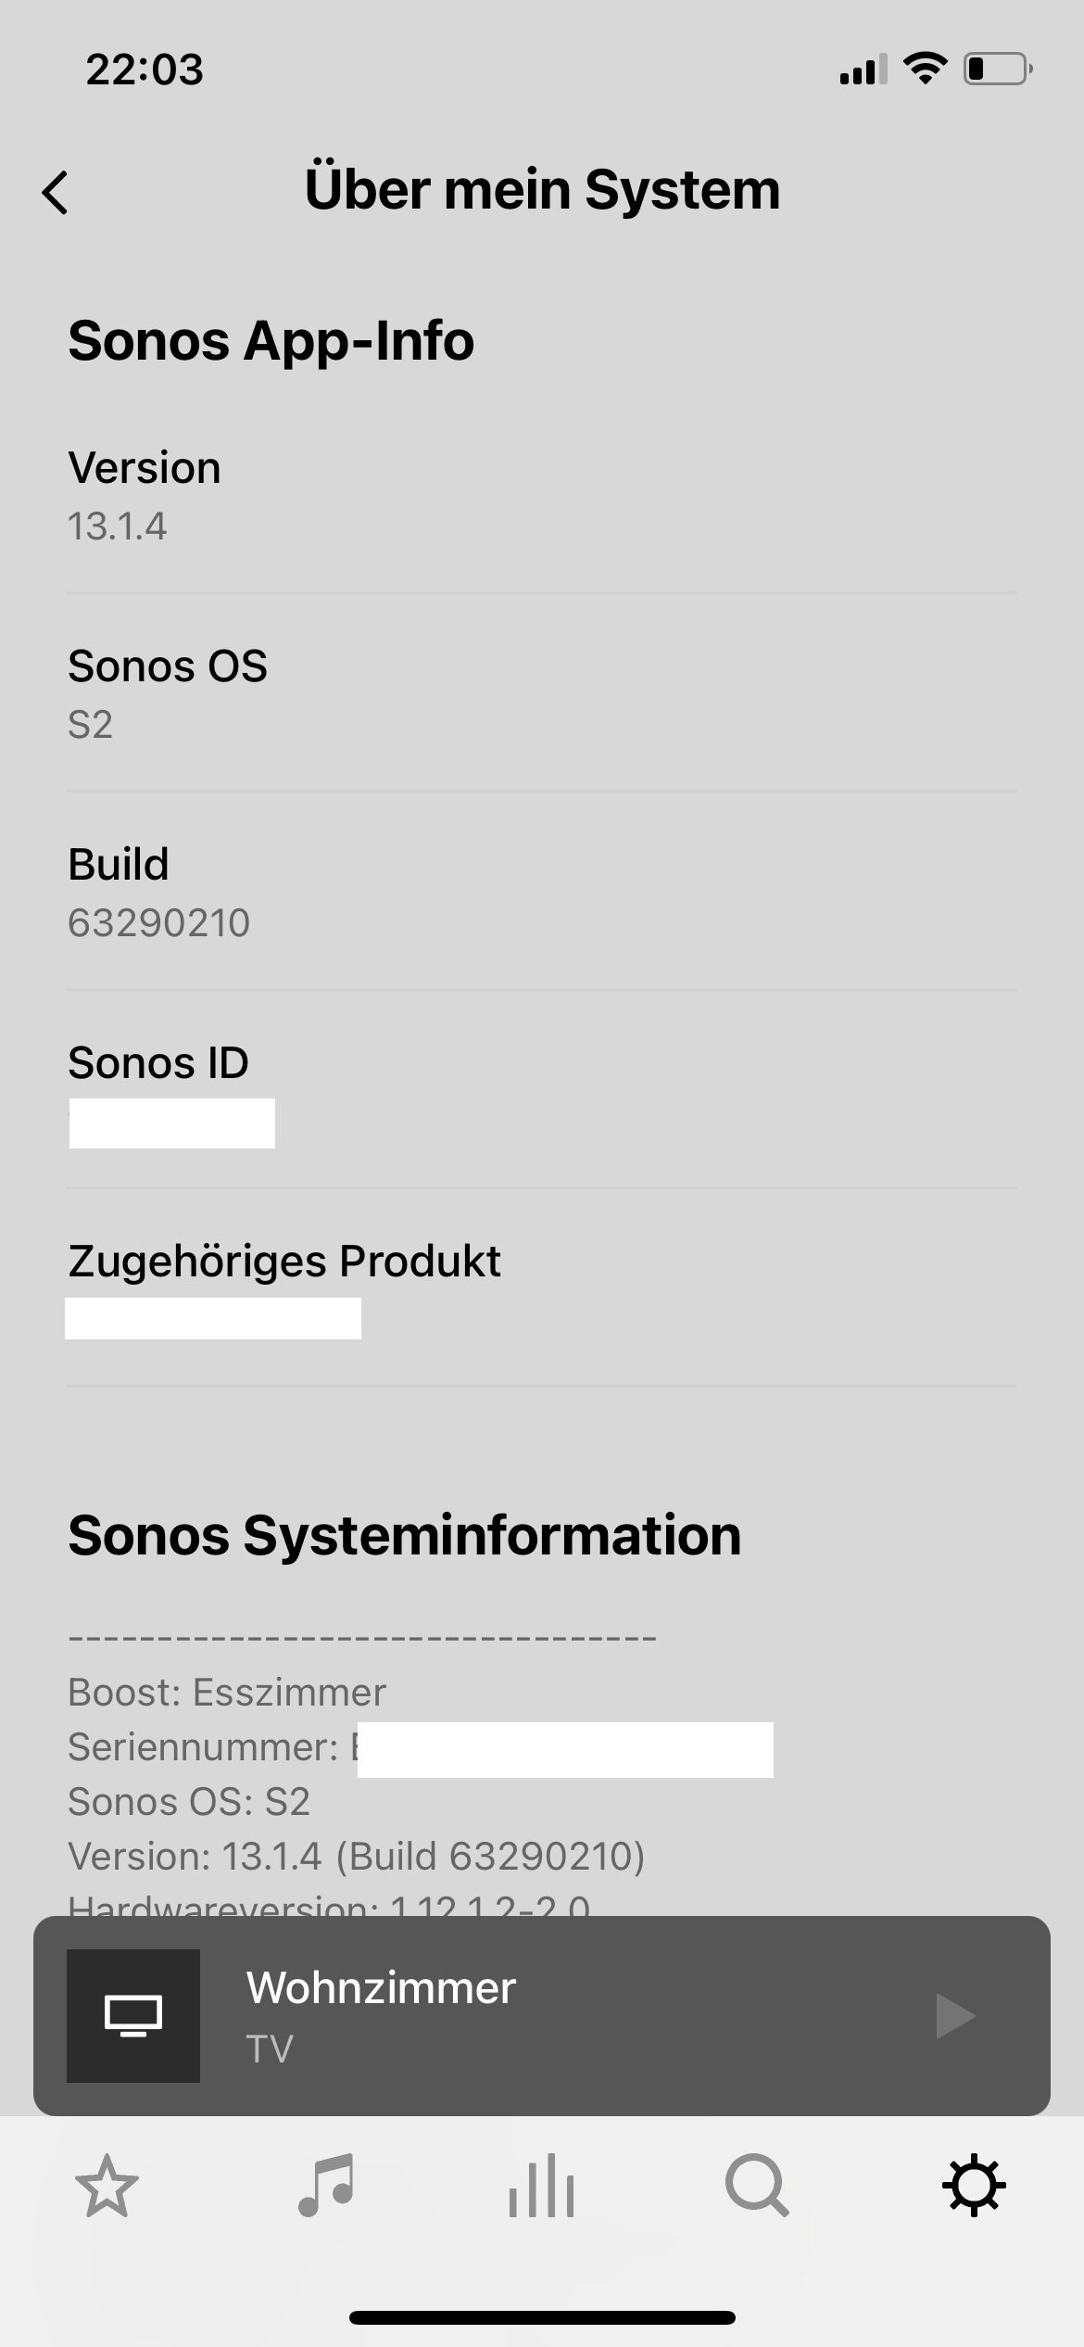Open the Wohnzimmer now playing bar
The height and width of the screenshot is (2347, 1084).
(x=556, y=2016)
